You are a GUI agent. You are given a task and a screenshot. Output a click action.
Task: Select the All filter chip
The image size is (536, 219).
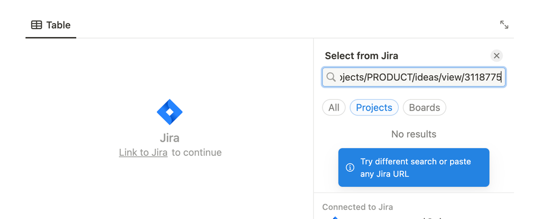tap(334, 107)
